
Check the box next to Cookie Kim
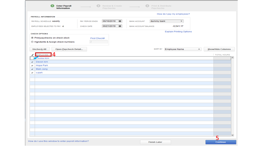tap(32, 58)
